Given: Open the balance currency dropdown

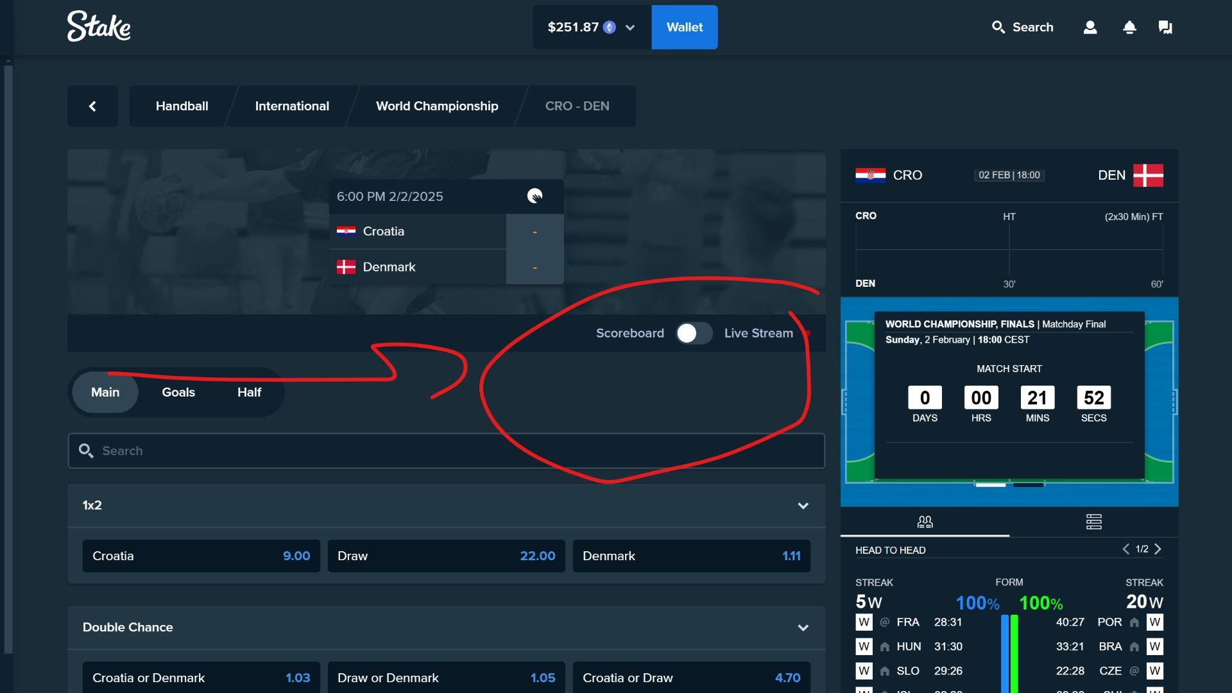Looking at the screenshot, I should point(629,28).
